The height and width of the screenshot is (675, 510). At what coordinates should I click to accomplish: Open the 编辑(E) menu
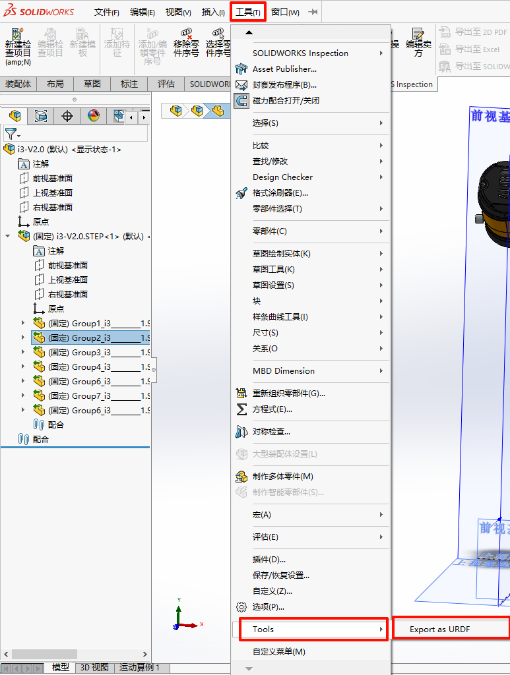pyautogui.click(x=142, y=12)
